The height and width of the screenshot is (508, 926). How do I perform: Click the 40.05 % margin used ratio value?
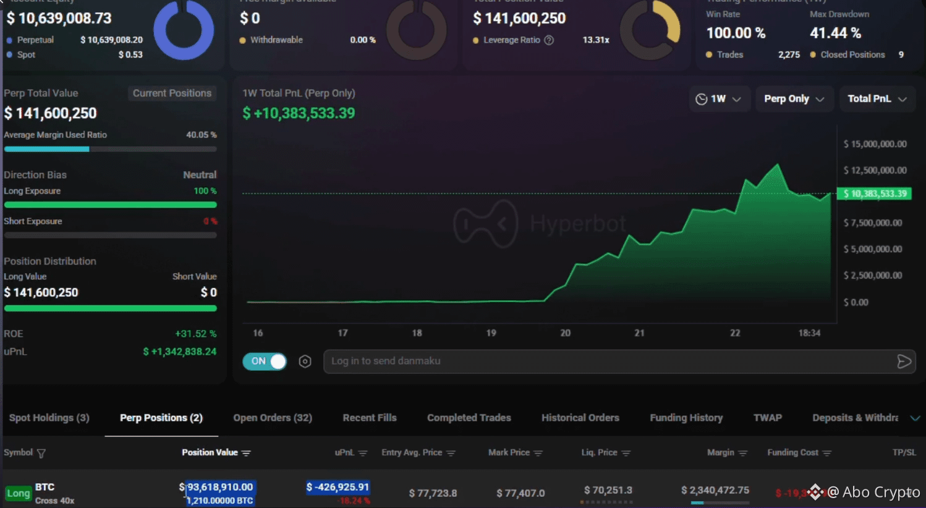click(202, 135)
